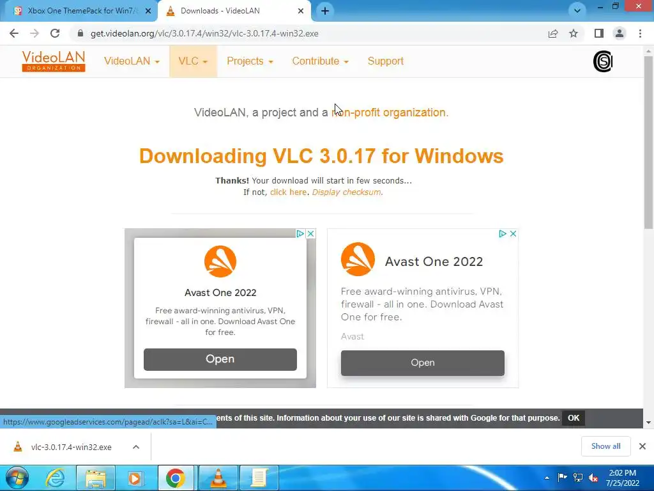Screen dimensions: 654x491
Task: Open the Support page link
Action: (385, 61)
